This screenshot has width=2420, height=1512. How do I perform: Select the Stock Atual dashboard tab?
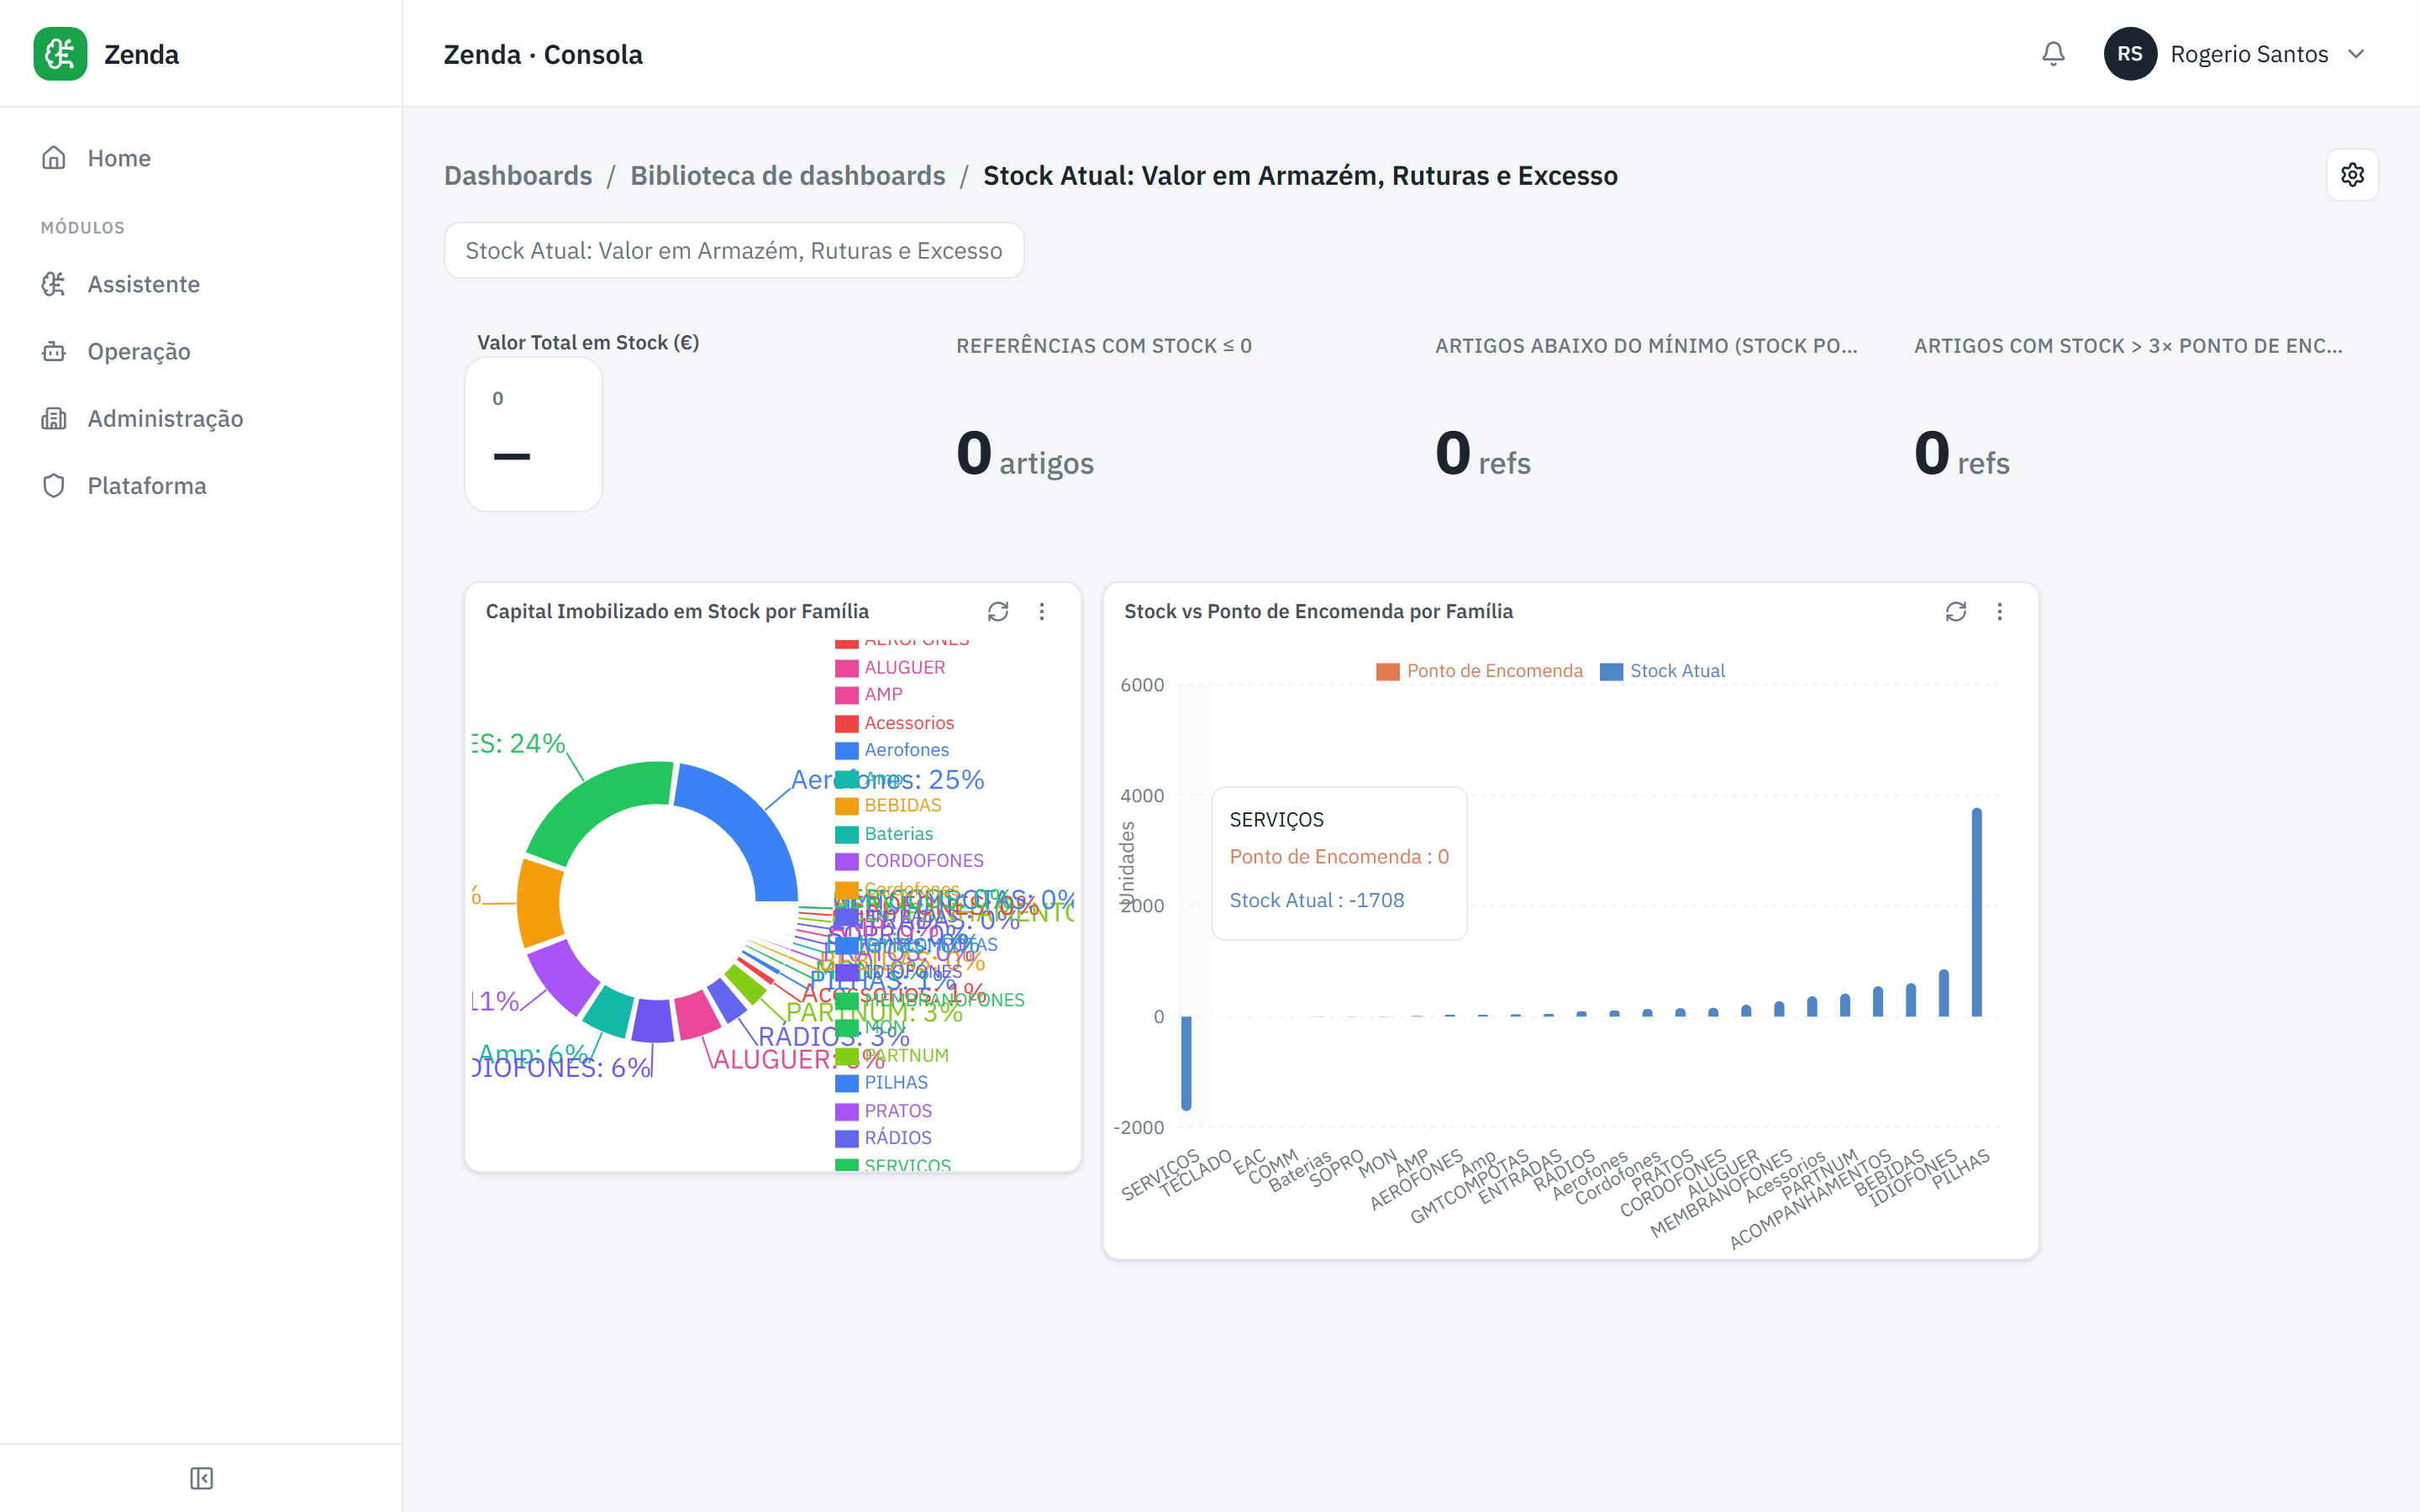734,250
